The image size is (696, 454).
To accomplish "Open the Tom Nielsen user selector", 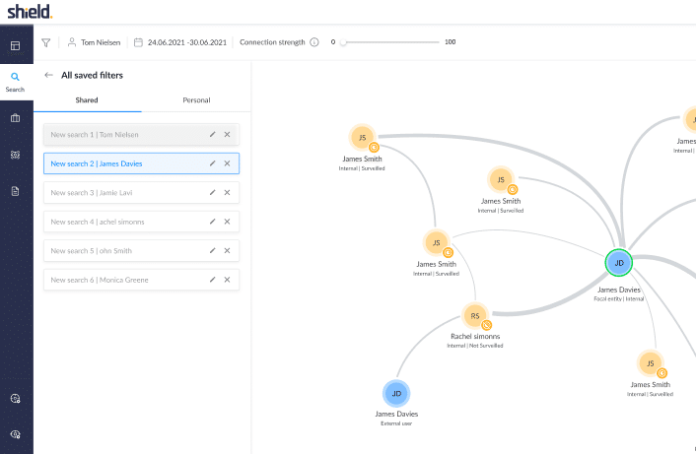I will [96, 42].
